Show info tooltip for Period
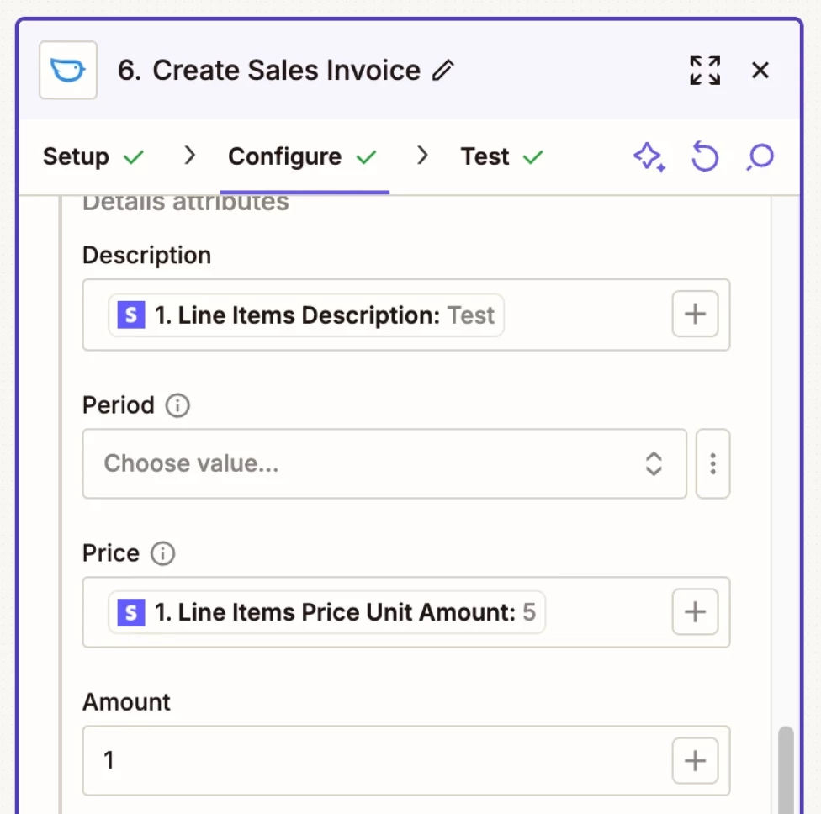821x814 pixels. [177, 405]
